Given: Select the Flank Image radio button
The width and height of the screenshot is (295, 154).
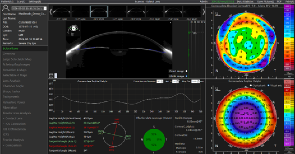Looking at the screenshot, I should click(x=186, y=76).
